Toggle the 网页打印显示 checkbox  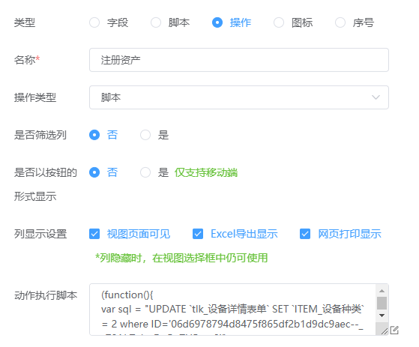[305, 234]
